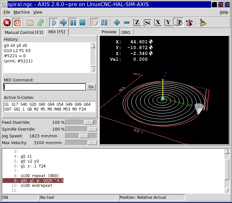Click G-code listing scrollbar up arrow
This screenshot has width=232, height=203.
pyautogui.click(x=227, y=151)
